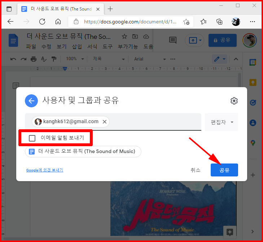Viewport: 263px width, 242px height.
Task: Click the header 공유 lock button
Action: tap(222, 40)
